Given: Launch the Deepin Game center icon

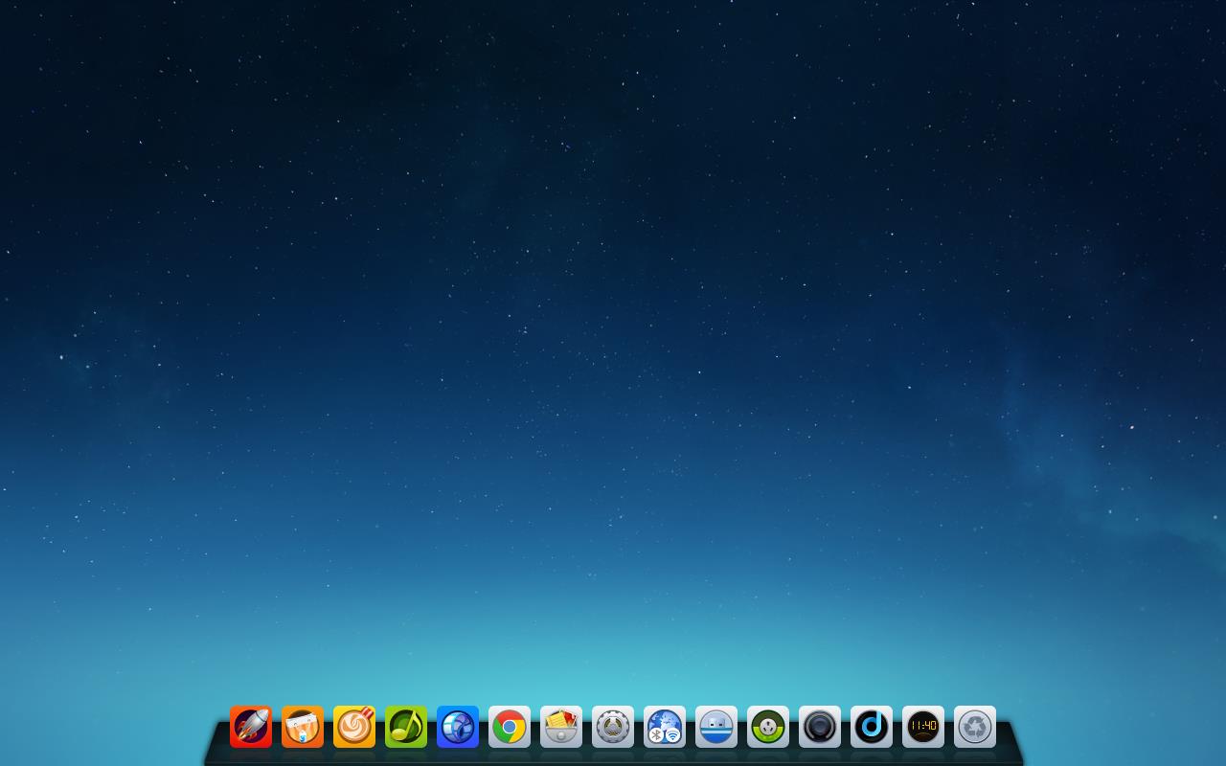Looking at the screenshot, I should [x=354, y=727].
